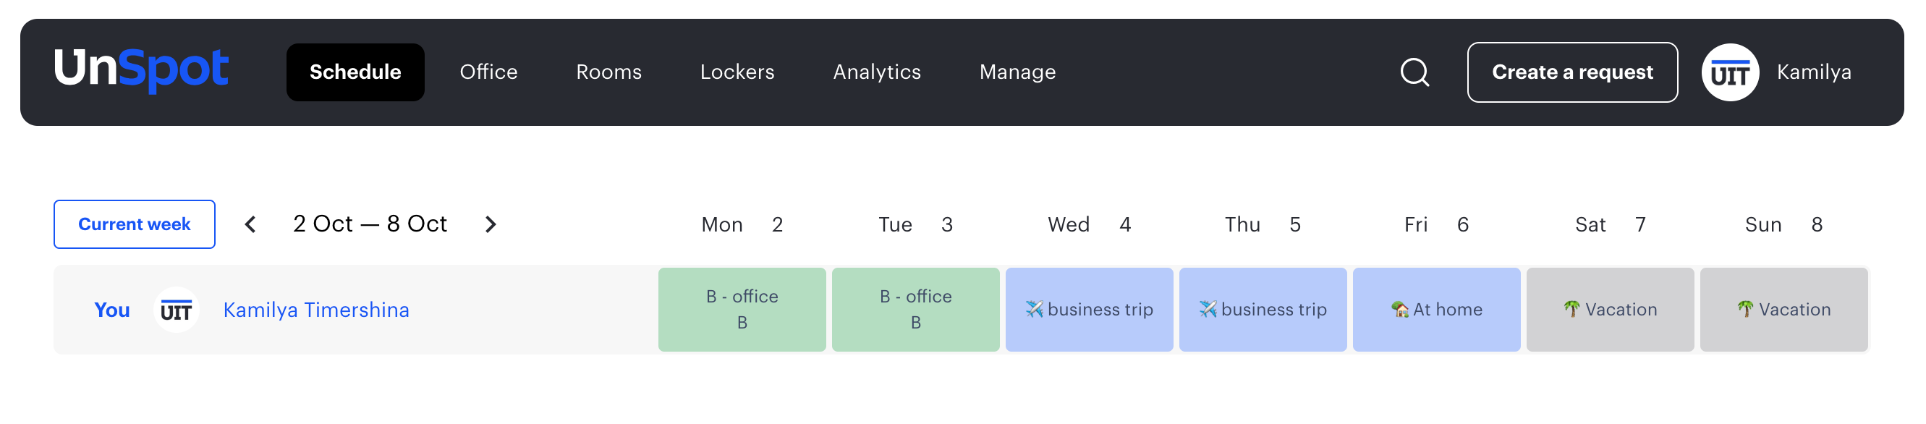
Task: Open the UnSpot logo home link
Action: pyautogui.click(x=140, y=70)
